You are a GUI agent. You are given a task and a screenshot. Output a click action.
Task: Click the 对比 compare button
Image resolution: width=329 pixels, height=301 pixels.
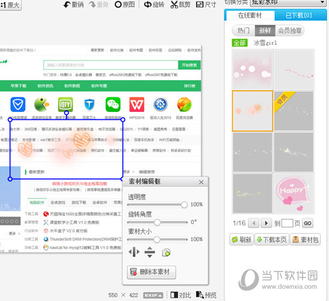pyautogui.click(x=180, y=295)
